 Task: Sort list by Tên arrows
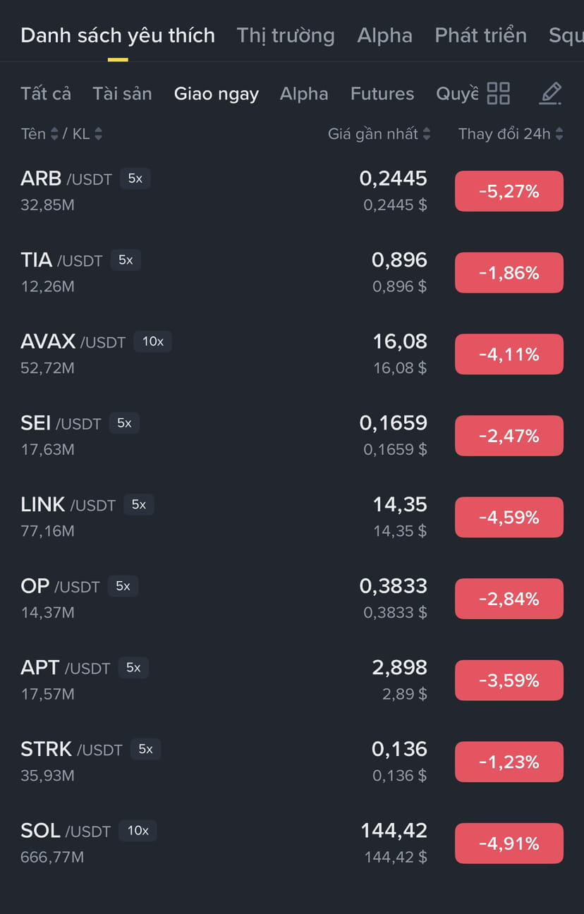54,134
